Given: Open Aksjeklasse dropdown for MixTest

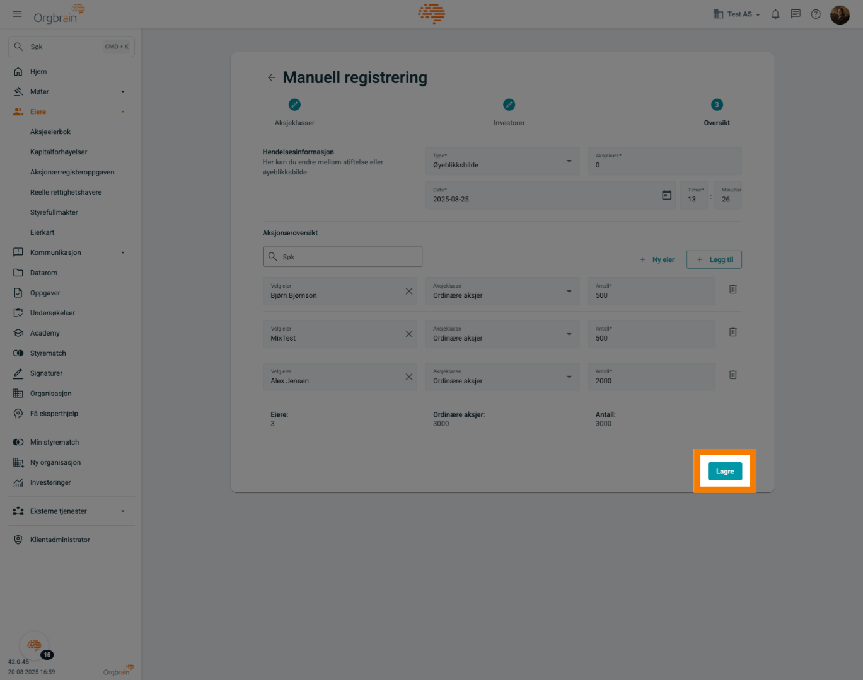Looking at the screenshot, I should pyautogui.click(x=502, y=334).
